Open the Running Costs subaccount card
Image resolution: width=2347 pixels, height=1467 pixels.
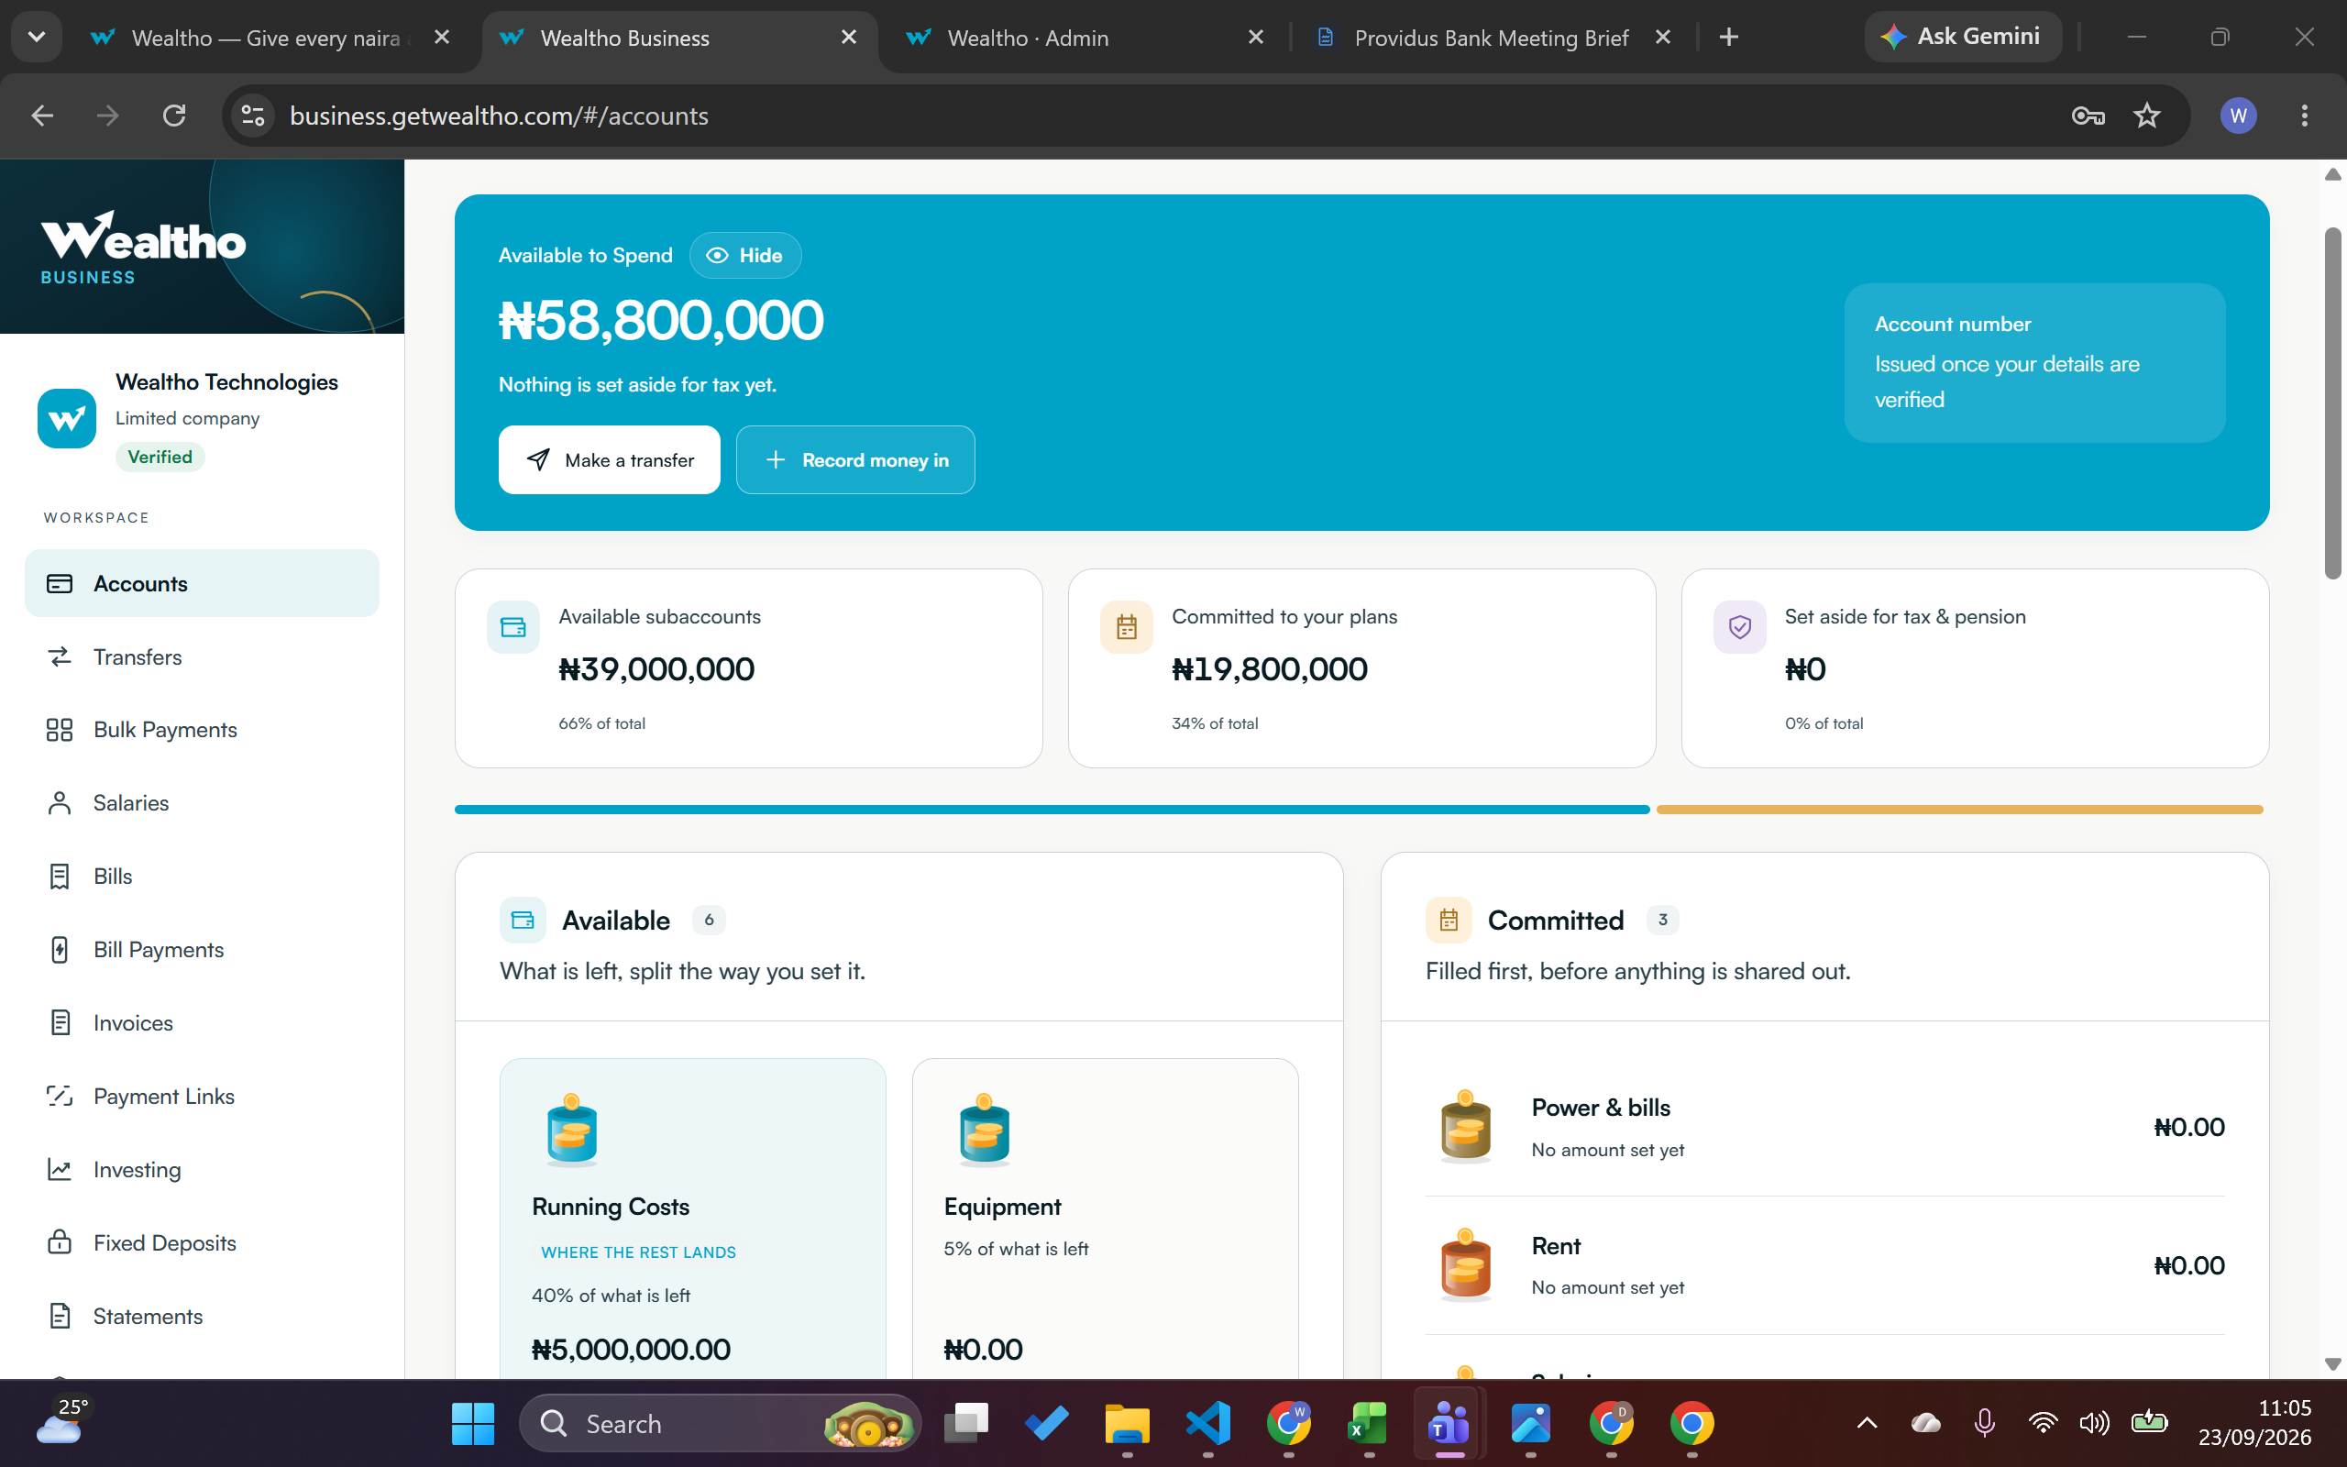pyautogui.click(x=692, y=1218)
